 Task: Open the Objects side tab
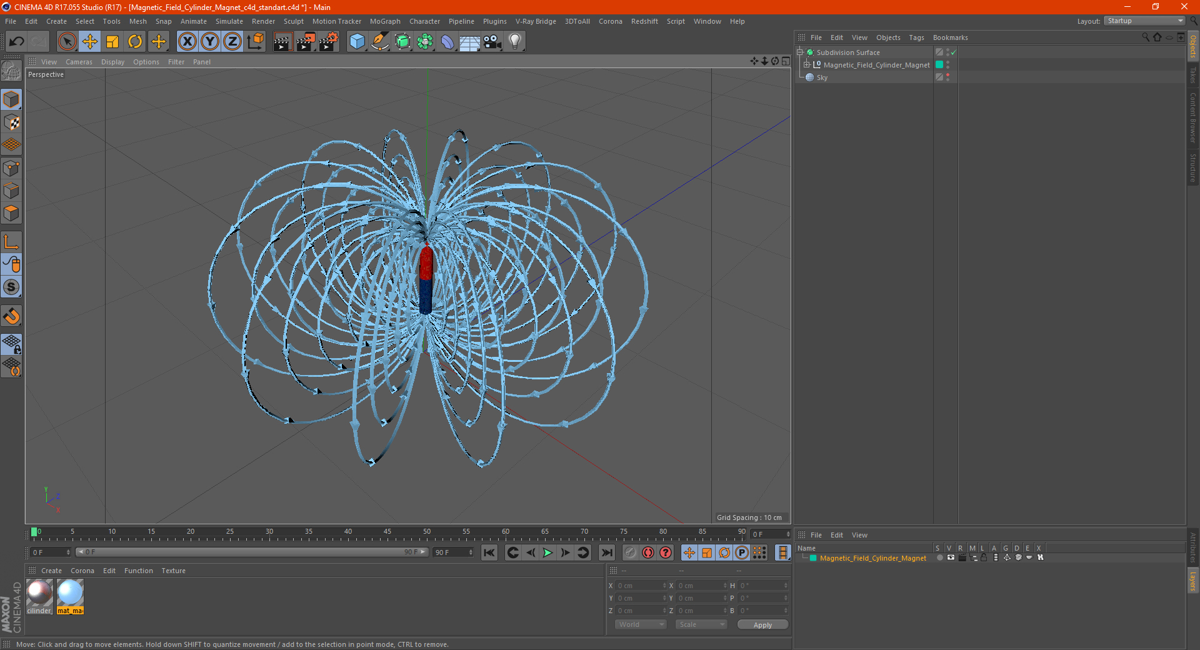tap(1193, 46)
